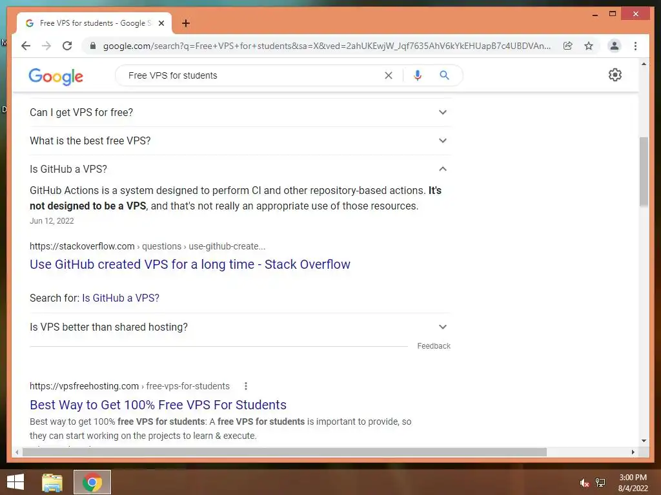Image resolution: width=661 pixels, height=495 pixels.
Task: Expand "Is VPS better than shared hosting?"
Action: tap(240, 327)
